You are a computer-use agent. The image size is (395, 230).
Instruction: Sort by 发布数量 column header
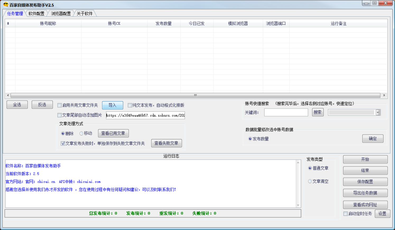[164, 23]
